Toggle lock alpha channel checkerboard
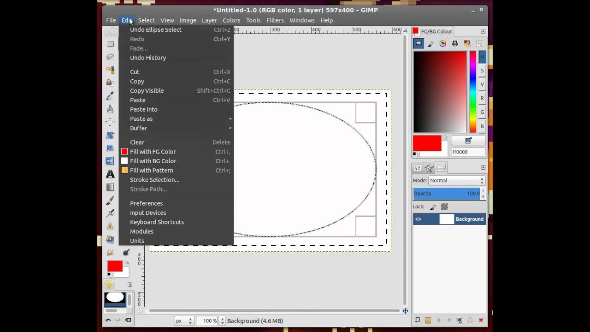 pyautogui.click(x=444, y=207)
